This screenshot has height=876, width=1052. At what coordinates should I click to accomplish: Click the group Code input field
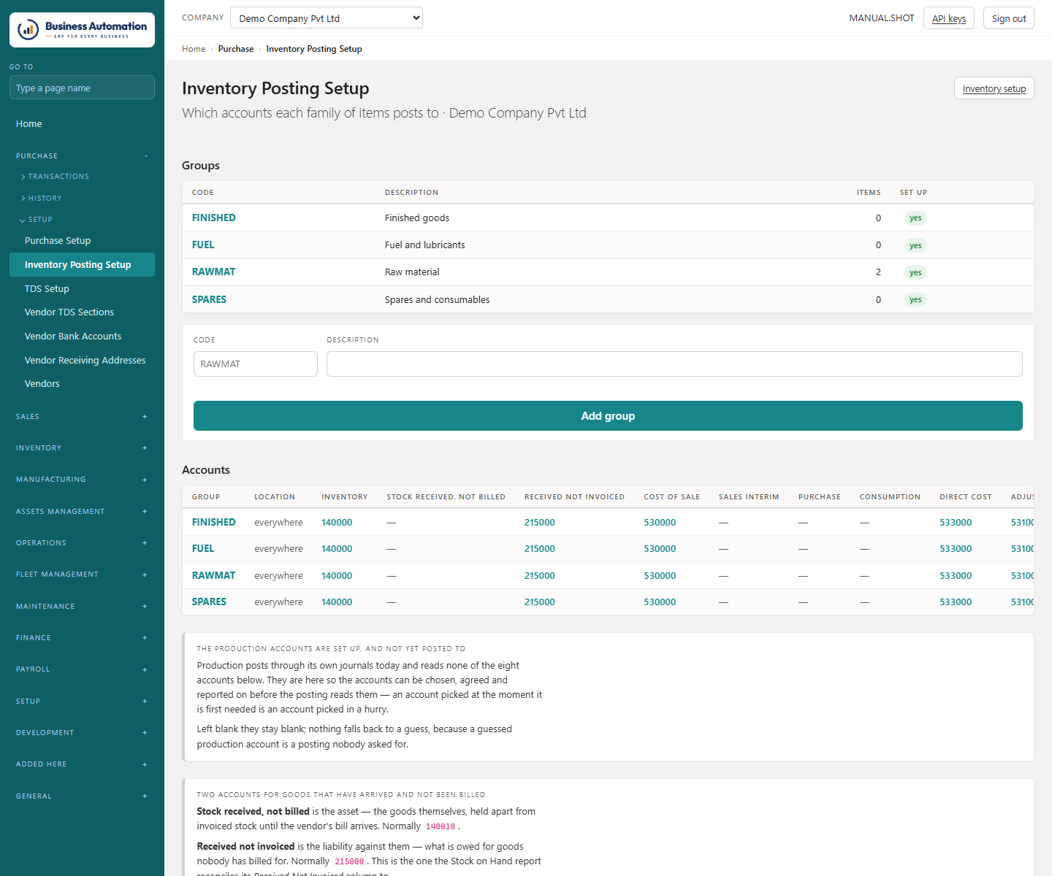256,364
